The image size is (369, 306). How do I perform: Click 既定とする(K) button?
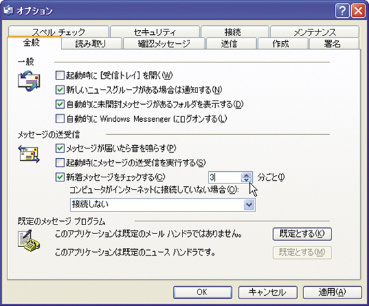[x=302, y=234]
